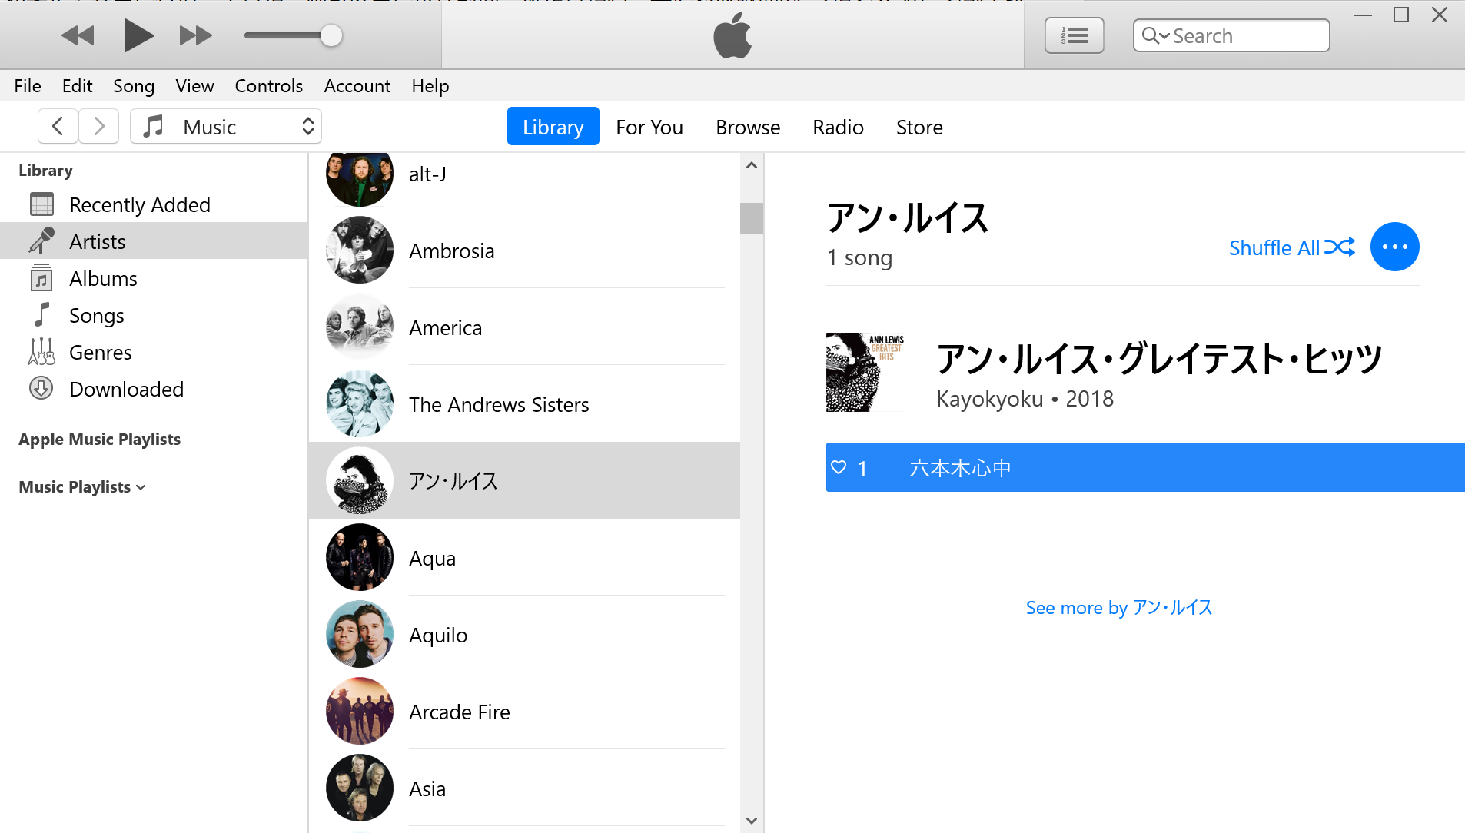Click the アン・ルイス row in artist list

point(524,480)
